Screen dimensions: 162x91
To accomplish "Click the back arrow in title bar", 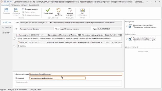I will [x=8, y=2].
